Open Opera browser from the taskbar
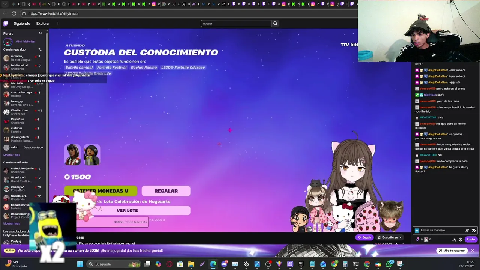The width and height of the screenshot is (480, 270). [x=169, y=264]
